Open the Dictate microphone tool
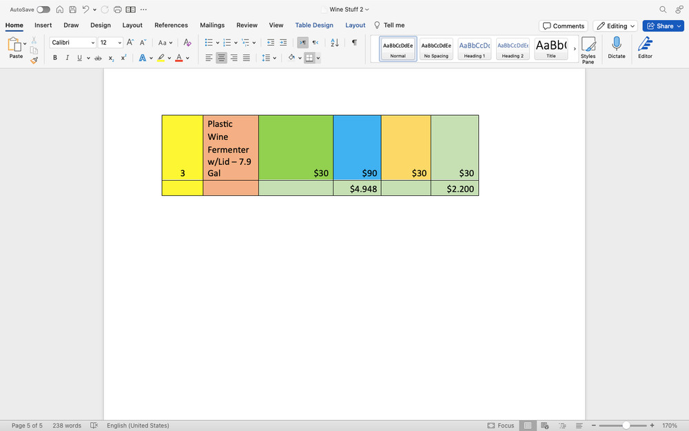Screen dimensions: 689x431 click(x=616, y=48)
